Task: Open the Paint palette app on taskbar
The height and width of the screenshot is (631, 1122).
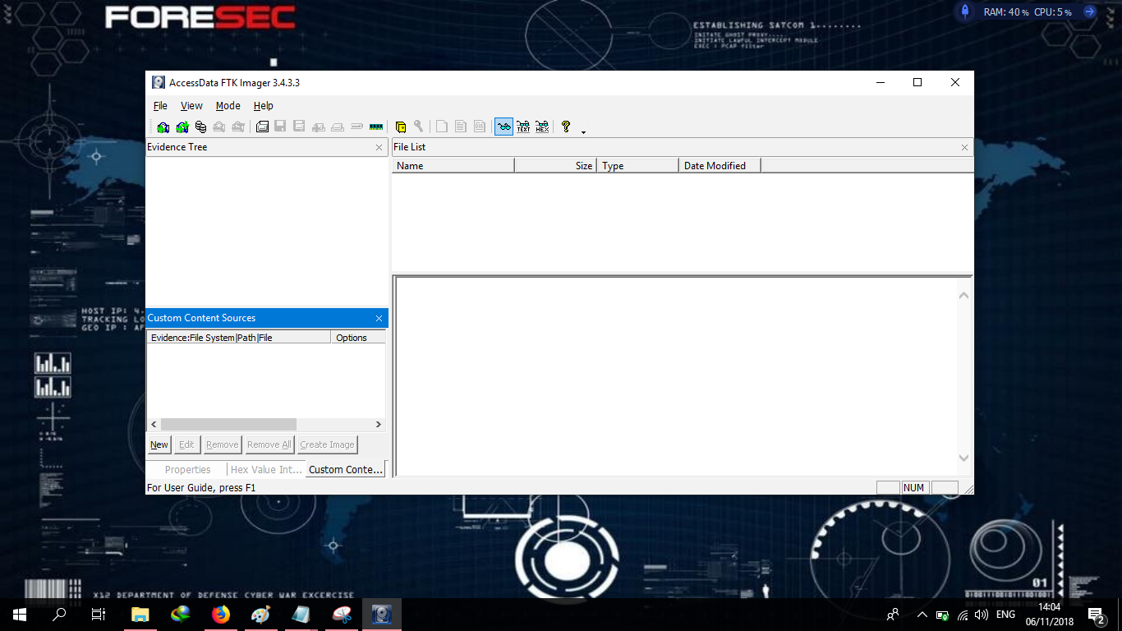Action: coord(261,615)
